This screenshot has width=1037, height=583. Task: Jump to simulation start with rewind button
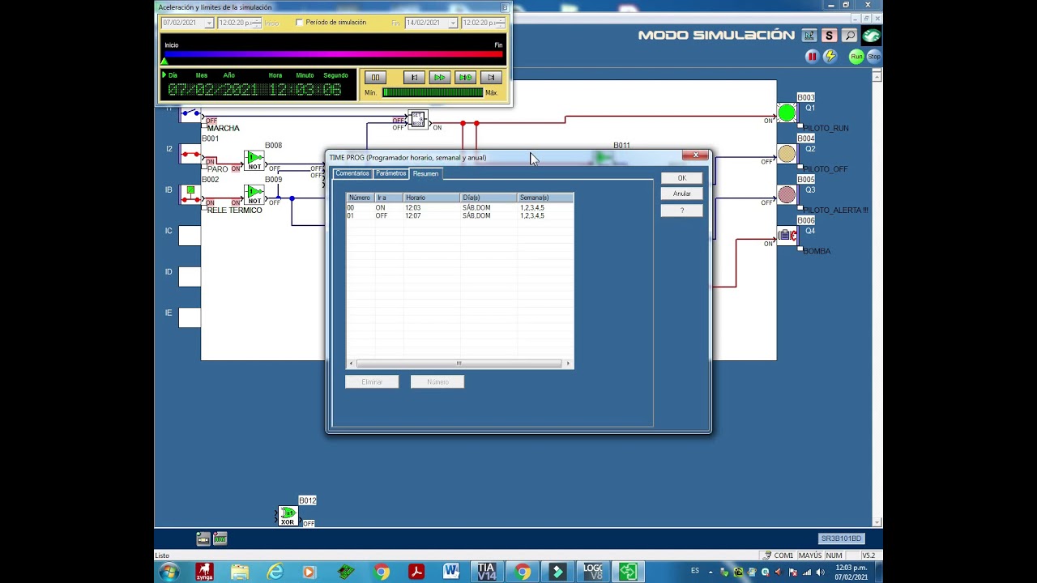click(x=414, y=78)
